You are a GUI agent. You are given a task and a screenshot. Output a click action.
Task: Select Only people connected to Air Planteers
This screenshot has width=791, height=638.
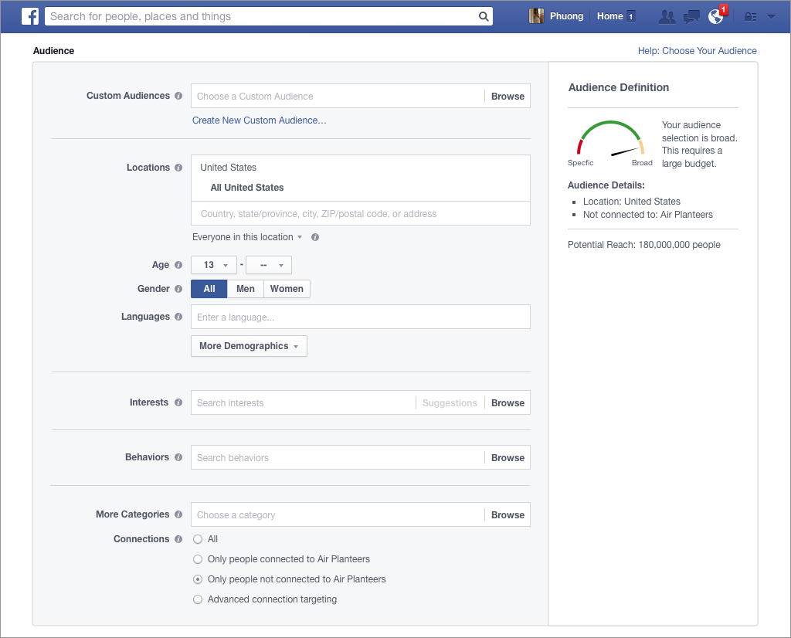(198, 559)
